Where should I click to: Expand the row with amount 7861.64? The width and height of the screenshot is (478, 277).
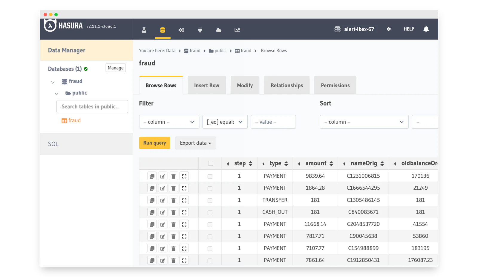click(184, 260)
